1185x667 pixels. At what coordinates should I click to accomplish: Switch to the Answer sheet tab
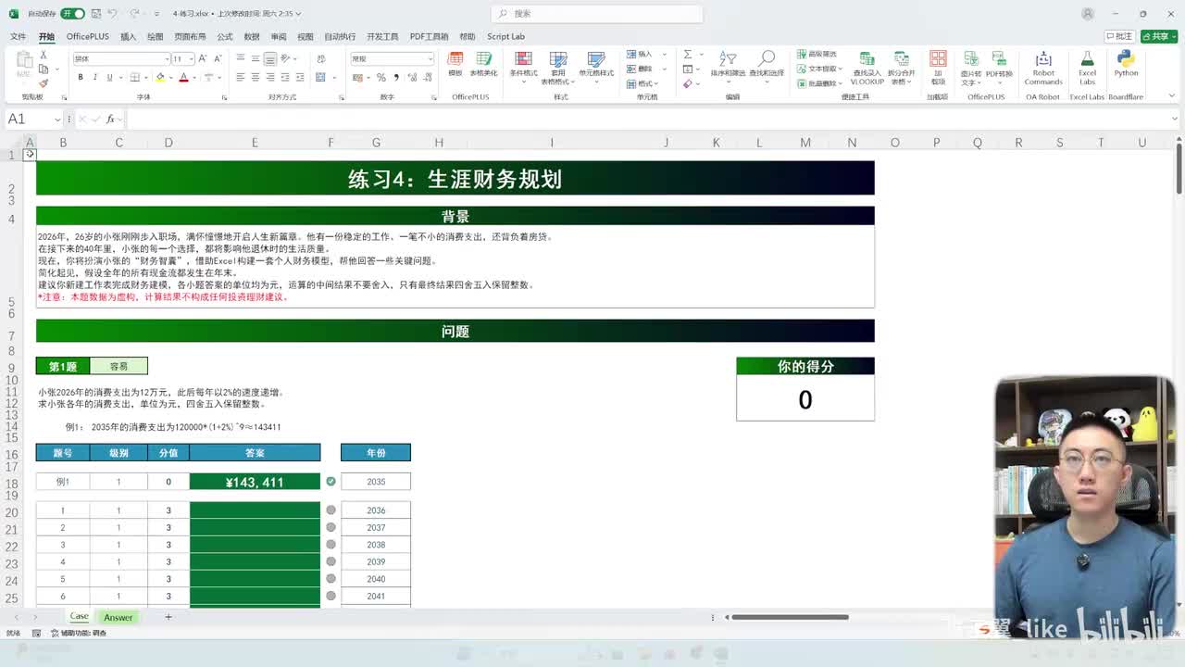point(118,617)
